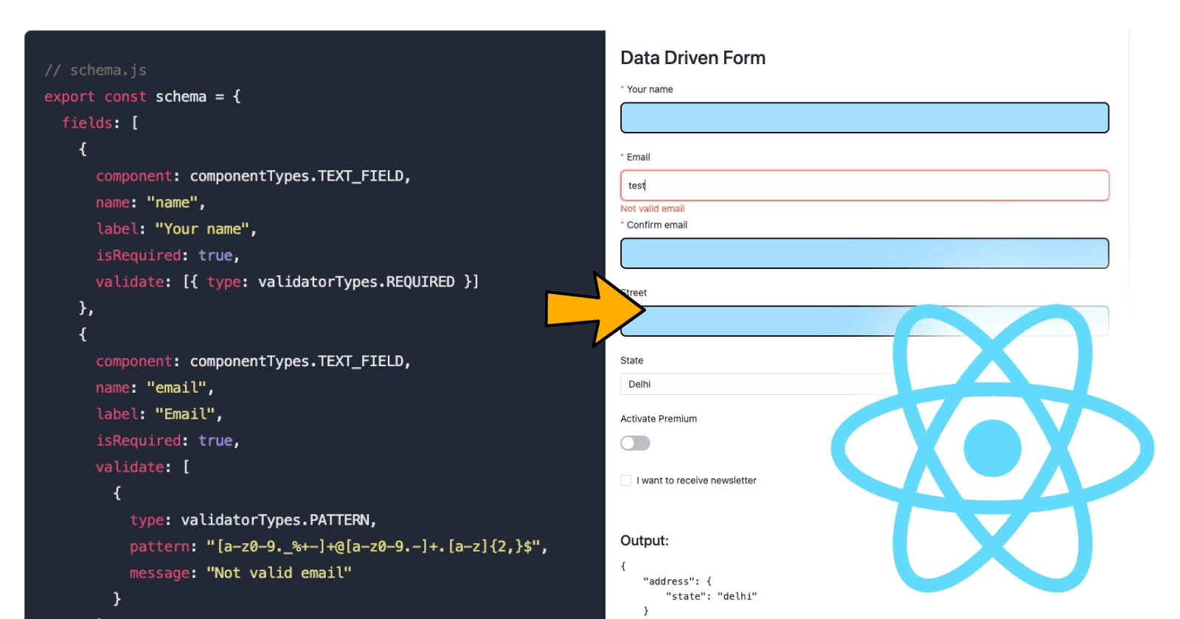
Task: Focus the Your name input field
Action: (x=864, y=118)
